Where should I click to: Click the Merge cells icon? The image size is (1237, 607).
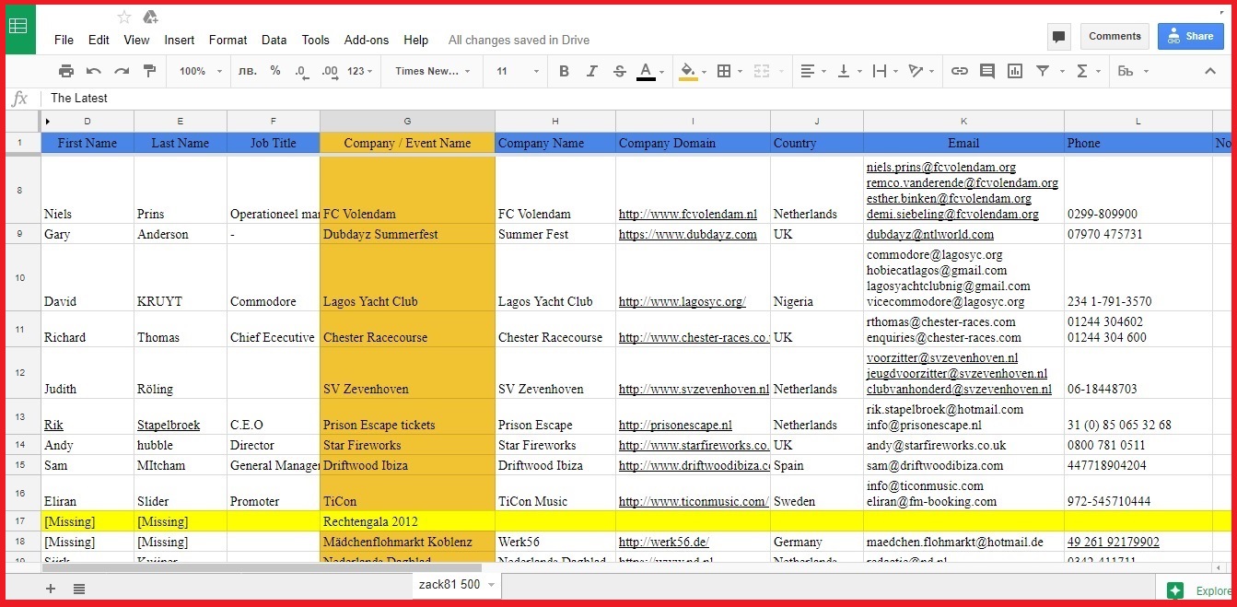(x=761, y=71)
